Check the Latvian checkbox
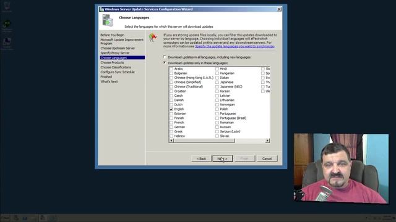The height and width of the screenshot is (222, 396). (x=217, y=96)
